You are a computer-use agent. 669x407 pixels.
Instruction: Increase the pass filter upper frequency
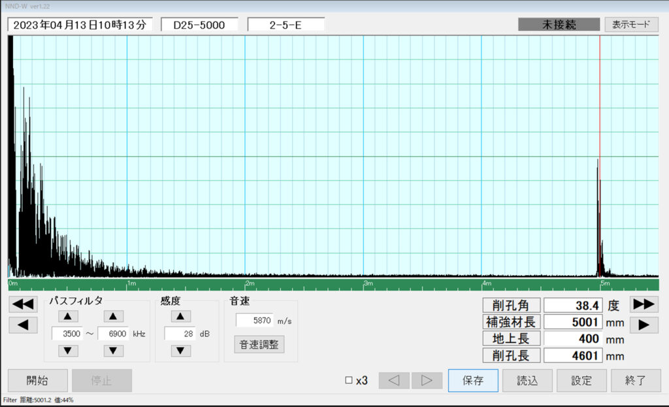(x=114, y=316)
